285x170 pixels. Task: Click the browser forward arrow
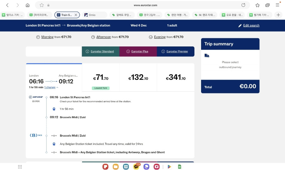click(x=17, y=5)
